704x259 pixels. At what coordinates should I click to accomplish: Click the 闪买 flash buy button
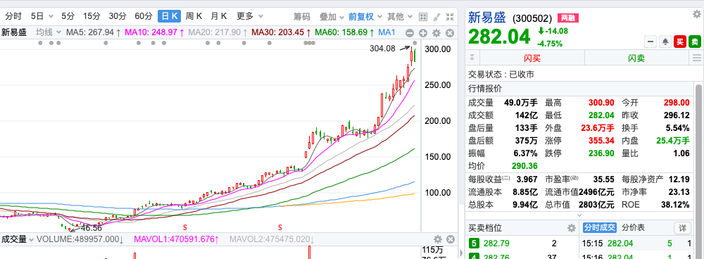tap(532, 58)
